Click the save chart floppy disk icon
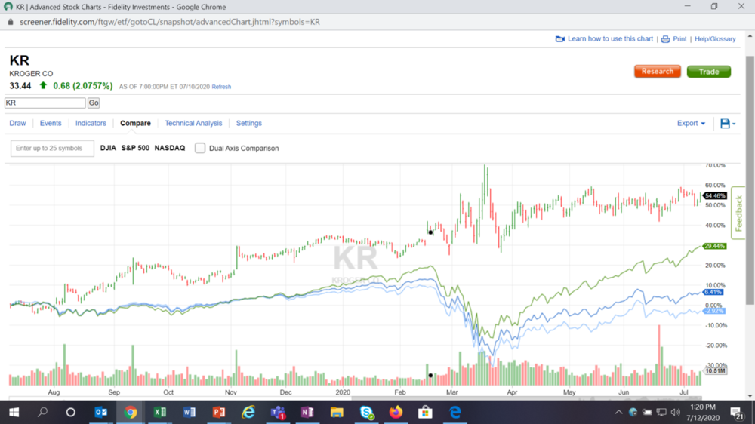 pos(725,124)
